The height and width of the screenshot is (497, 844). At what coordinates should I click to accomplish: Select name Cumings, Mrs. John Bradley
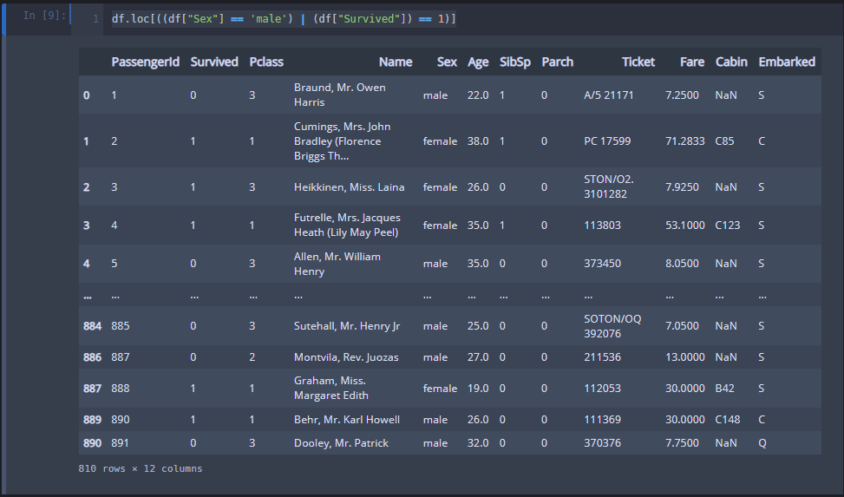343,141
